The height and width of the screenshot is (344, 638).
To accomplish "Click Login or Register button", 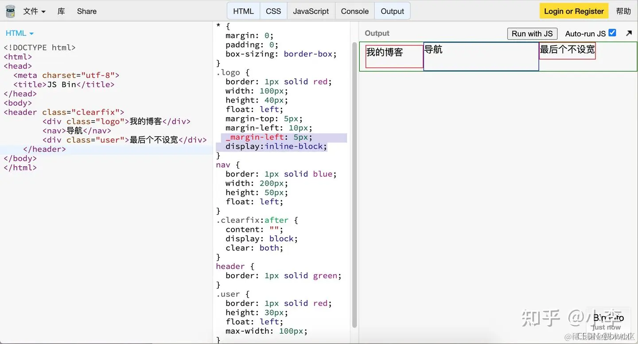I will (574, 11).
